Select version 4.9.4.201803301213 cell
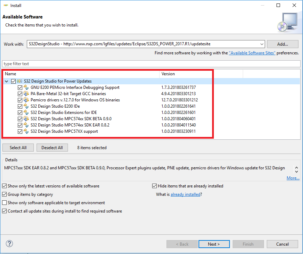This screenshot has height=254, width=303. pyautogui.click(x=178, y=94)
